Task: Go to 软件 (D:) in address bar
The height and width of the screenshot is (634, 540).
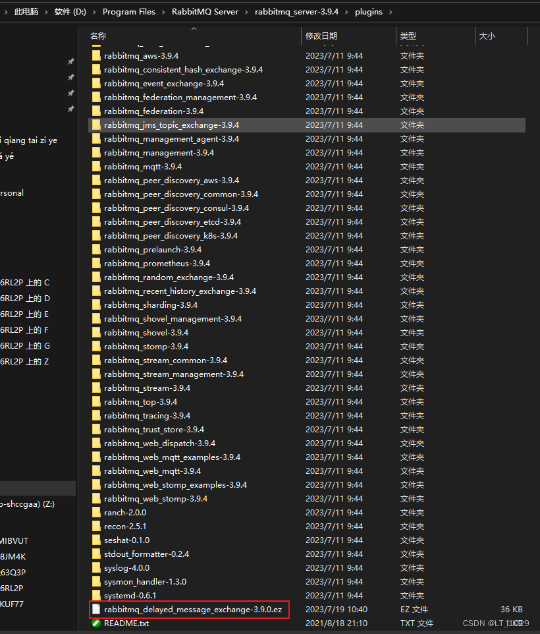Action: pos(70,12)
